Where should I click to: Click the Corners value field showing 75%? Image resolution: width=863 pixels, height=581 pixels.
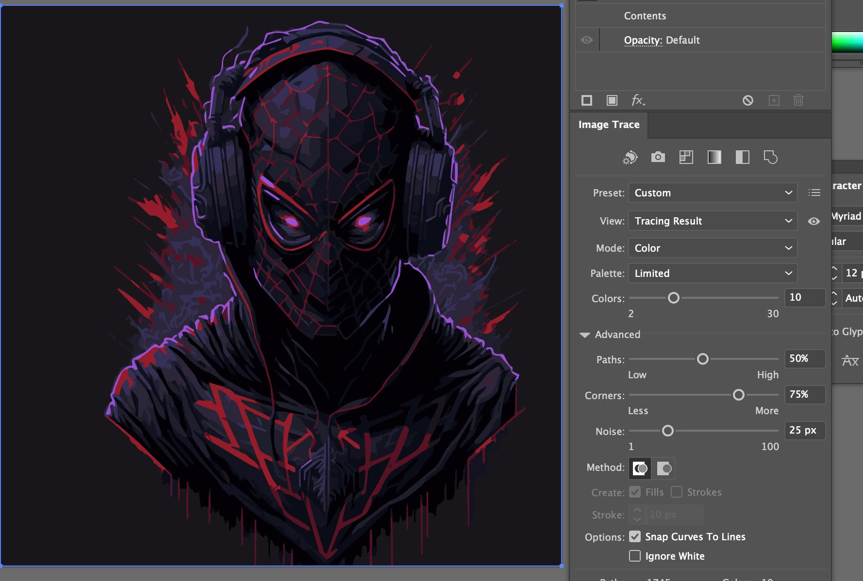pyautogui.click(x=805, y=394)
